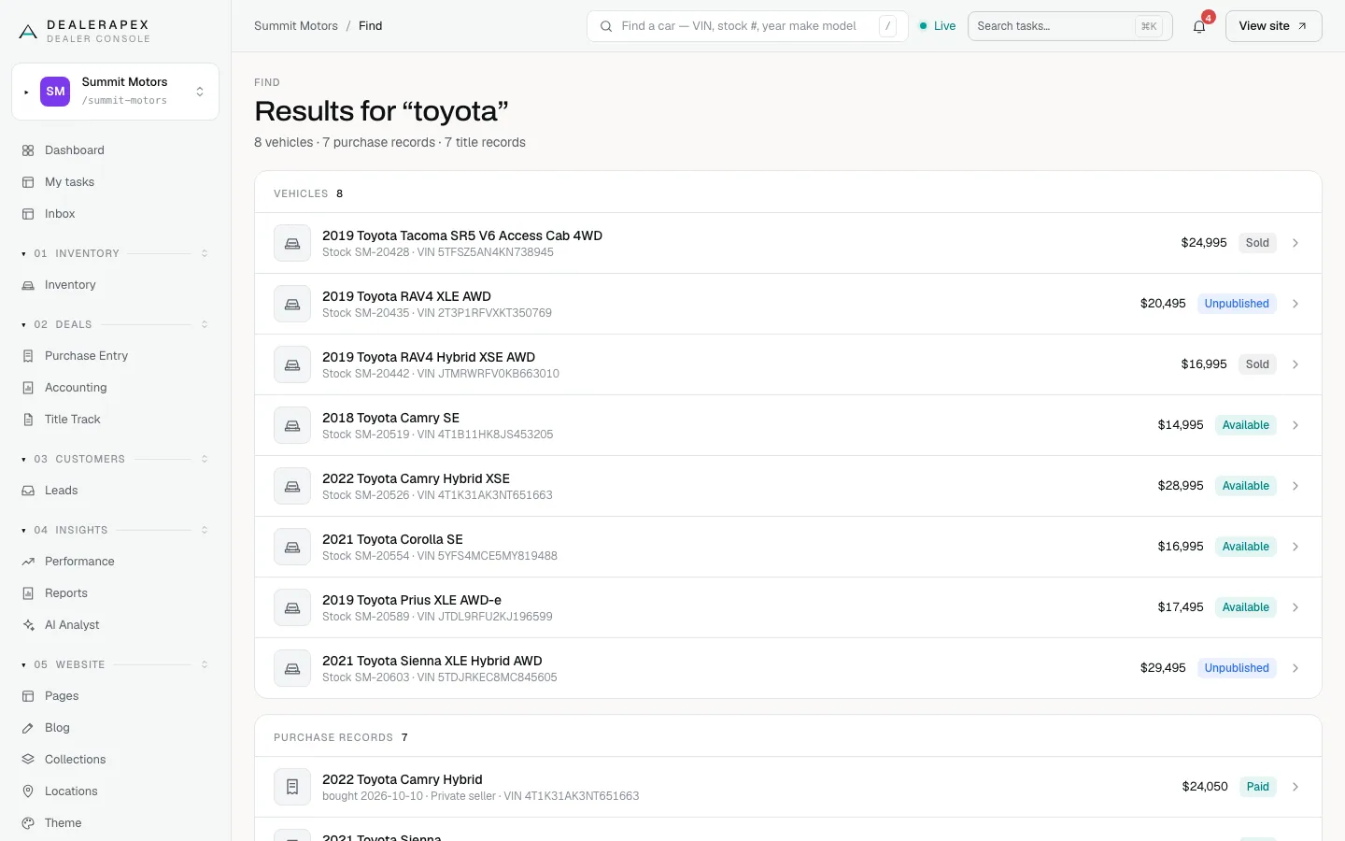Go to My tasks

pos(115,182)
